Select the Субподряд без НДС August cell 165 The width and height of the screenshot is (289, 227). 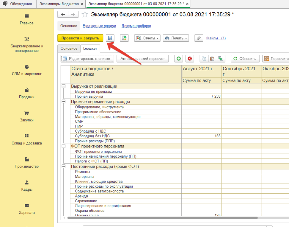coord(202,136)
